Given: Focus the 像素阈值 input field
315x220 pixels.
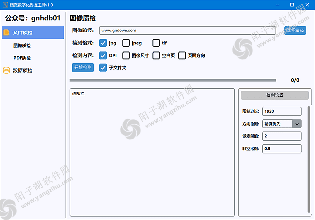Looking at the screenshot, I should tap(282, 136).
